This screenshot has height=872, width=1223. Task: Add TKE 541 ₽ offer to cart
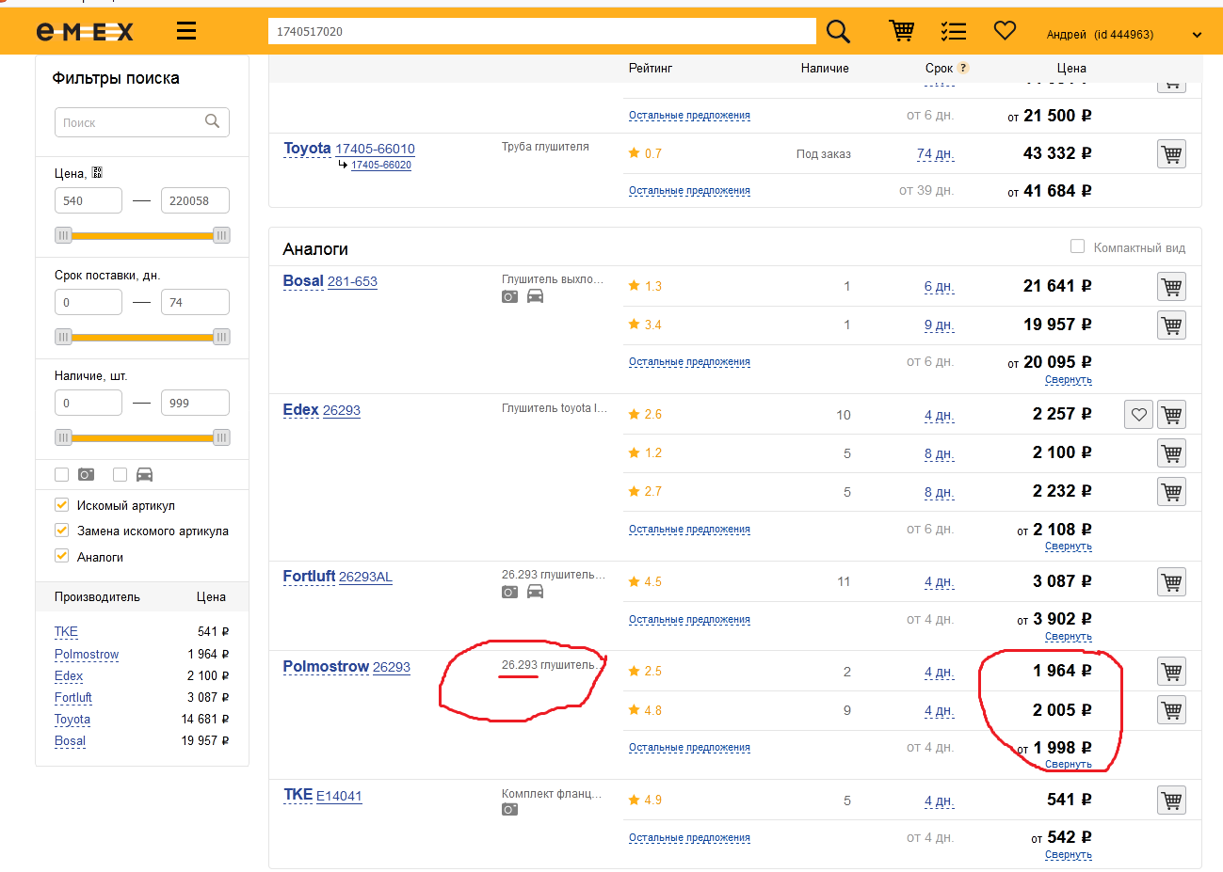pyautogui.click(x=1171, y=801)
